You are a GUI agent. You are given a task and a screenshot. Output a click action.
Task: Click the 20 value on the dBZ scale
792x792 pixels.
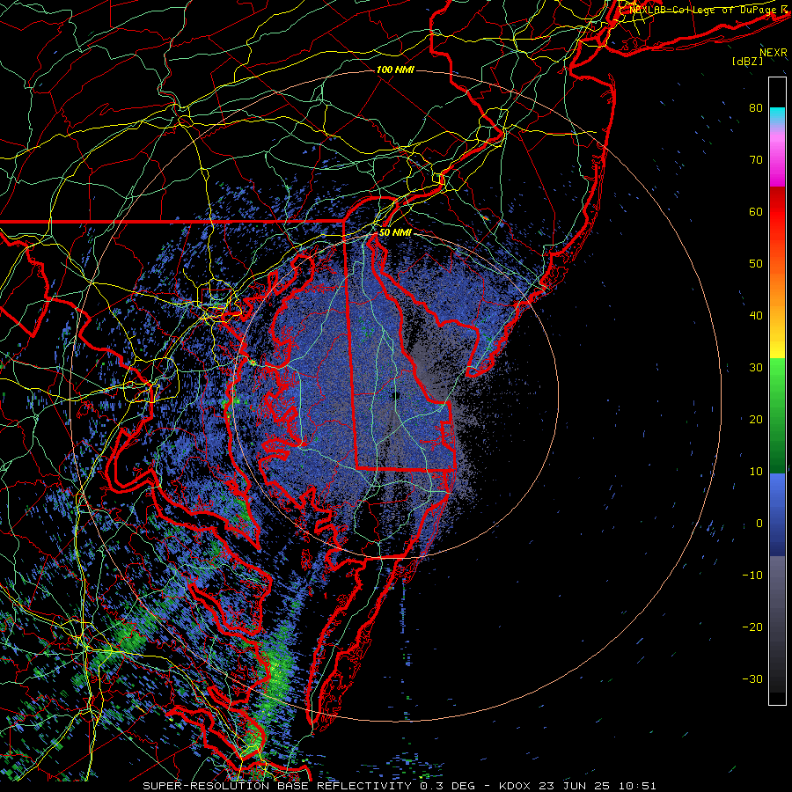(756, 419)
